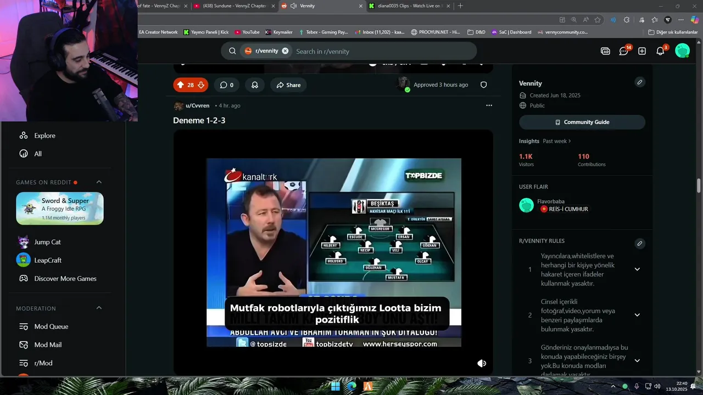Open the browser three-dot settings menu
Viewport: 703px width, 395px height.
pyautogui.click(x=681, y=20)
